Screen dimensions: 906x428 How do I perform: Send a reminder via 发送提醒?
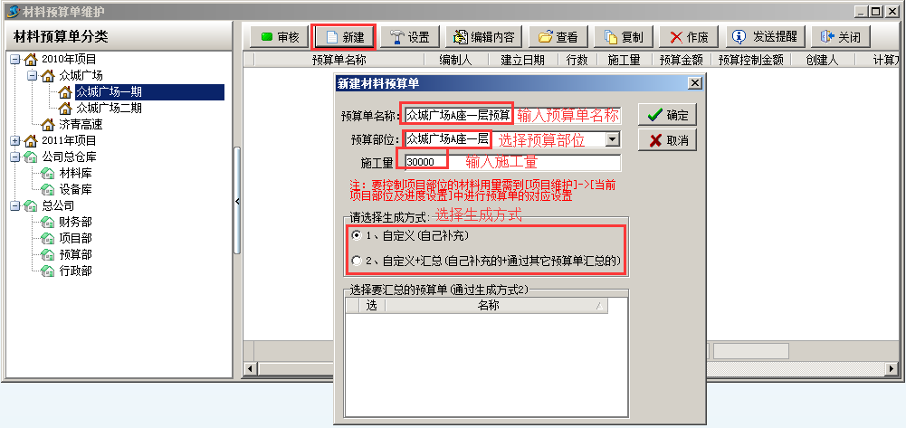[765, 37]
